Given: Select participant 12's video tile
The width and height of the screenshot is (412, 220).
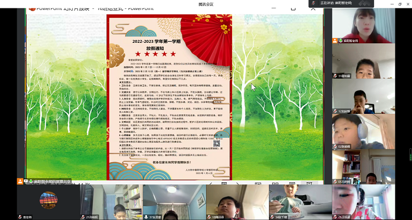Looking at the screenshot, I should 364,96.
